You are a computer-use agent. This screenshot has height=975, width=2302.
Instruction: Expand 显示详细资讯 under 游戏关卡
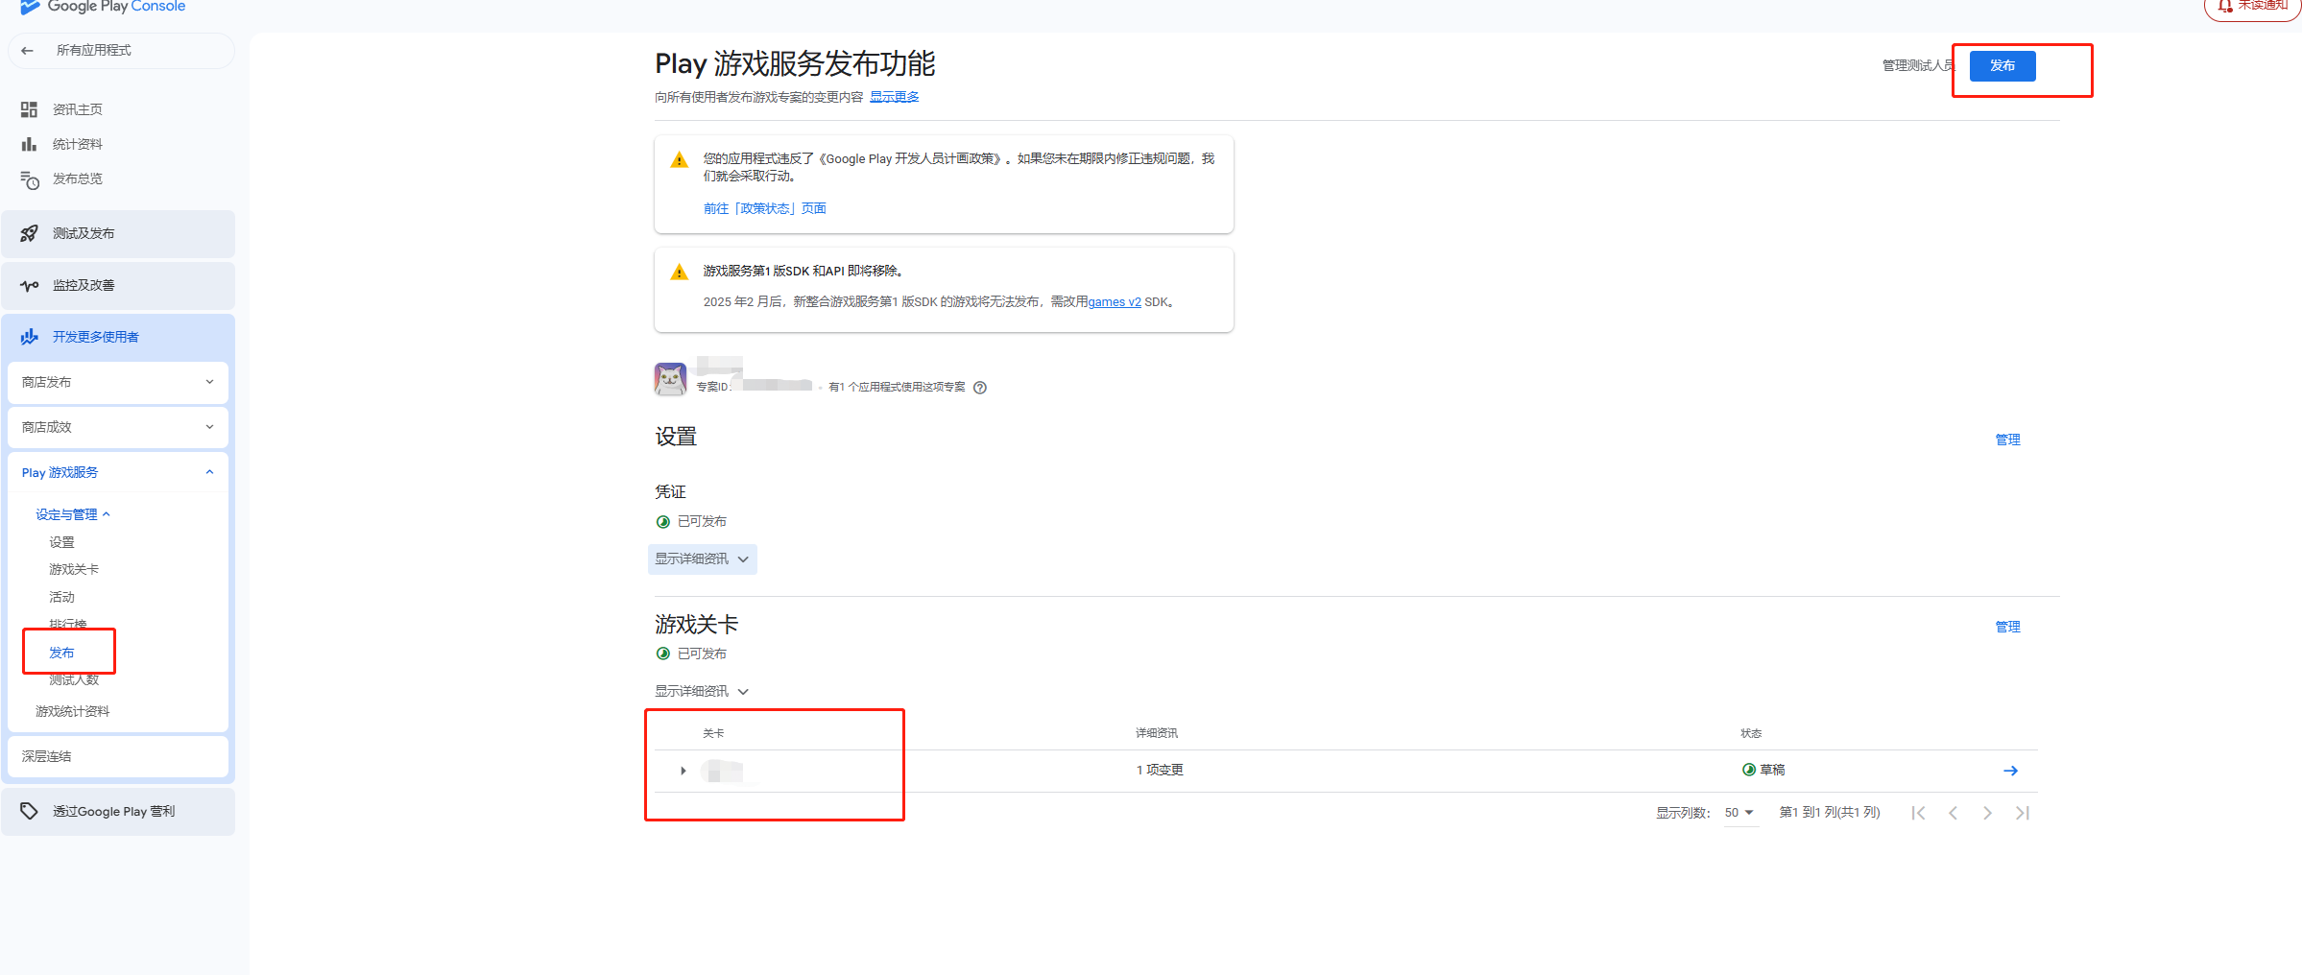702,691
